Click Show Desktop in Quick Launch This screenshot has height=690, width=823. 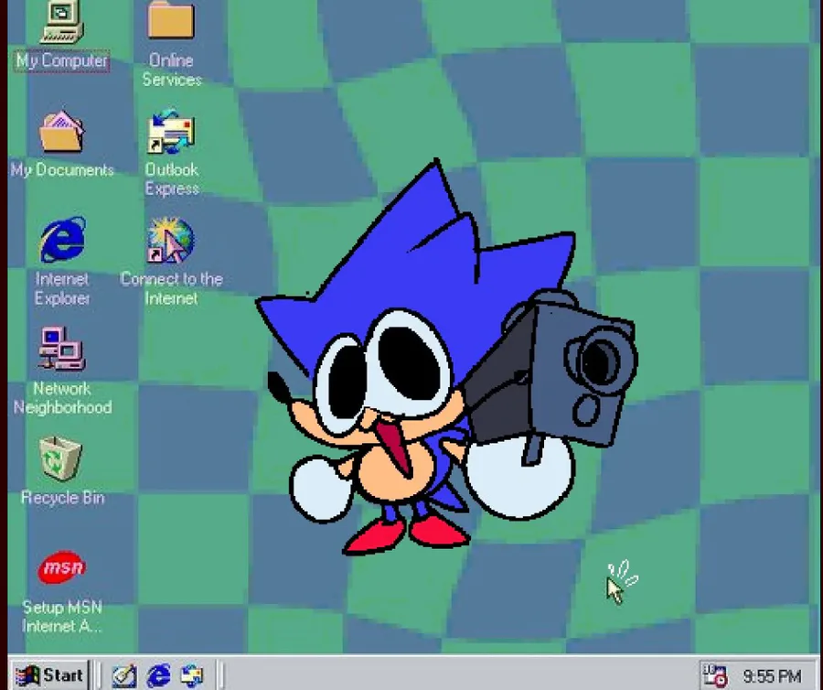coord(124,675)
